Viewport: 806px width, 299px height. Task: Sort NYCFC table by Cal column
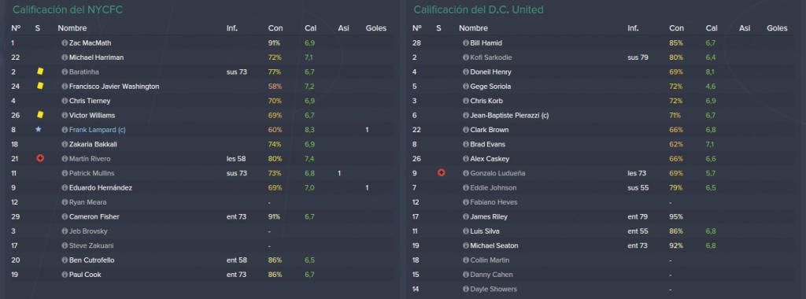point(309,28)
